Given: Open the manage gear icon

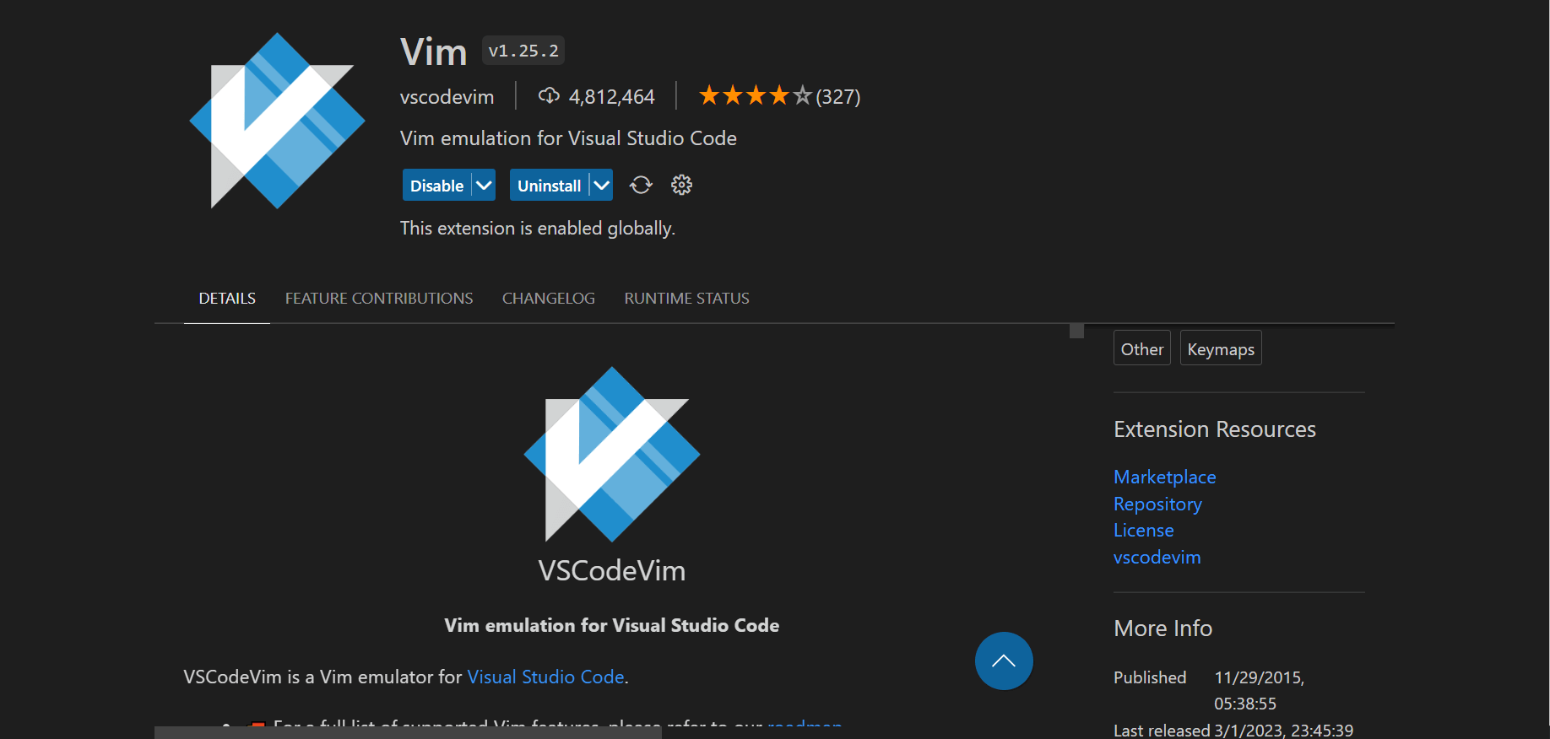Looking at the screenshot, I should [681, 186].
